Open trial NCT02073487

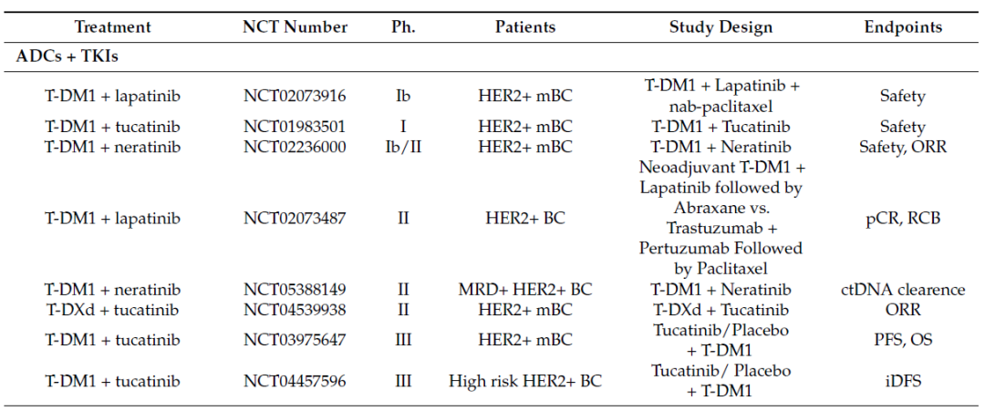295,219
